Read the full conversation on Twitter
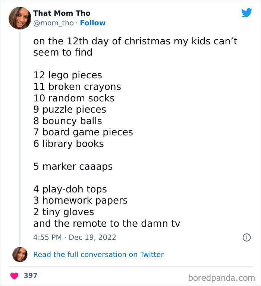Screen dimensions: 261x286 pos(98,255)
